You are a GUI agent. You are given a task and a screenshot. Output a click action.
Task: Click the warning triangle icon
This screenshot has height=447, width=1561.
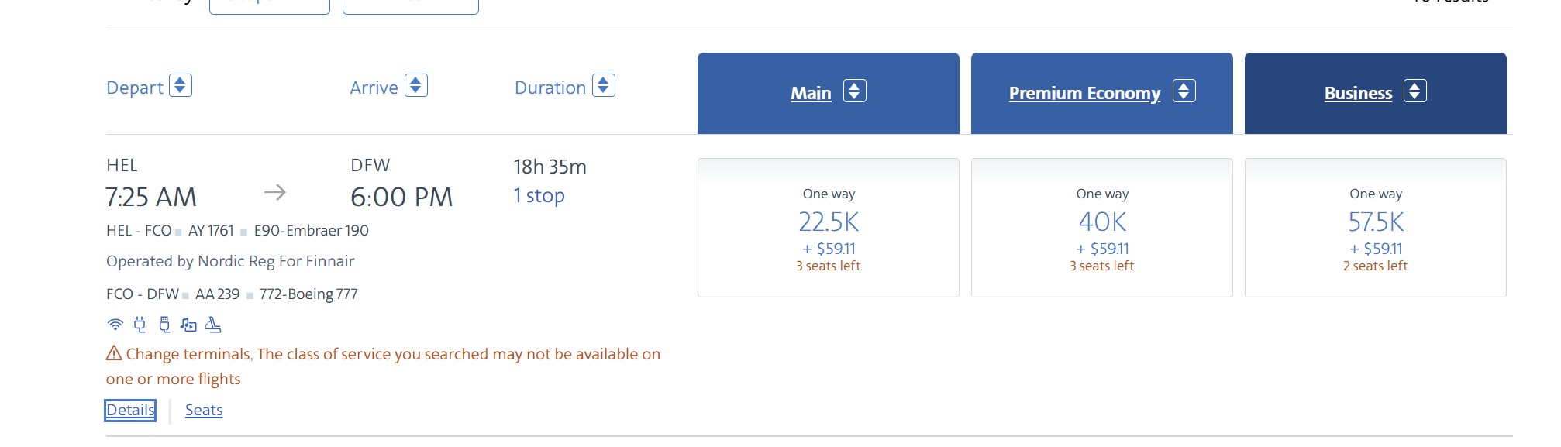pyautogui.click(x=114, y=353)
